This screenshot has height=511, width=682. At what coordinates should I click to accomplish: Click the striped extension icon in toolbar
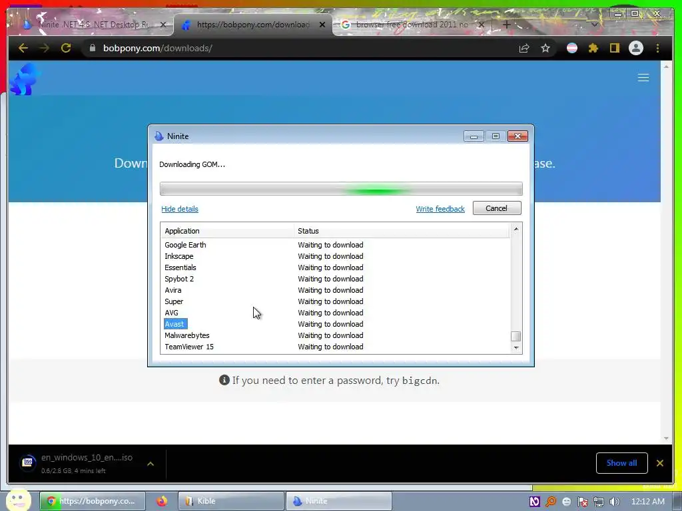click(x=572, y=48)
